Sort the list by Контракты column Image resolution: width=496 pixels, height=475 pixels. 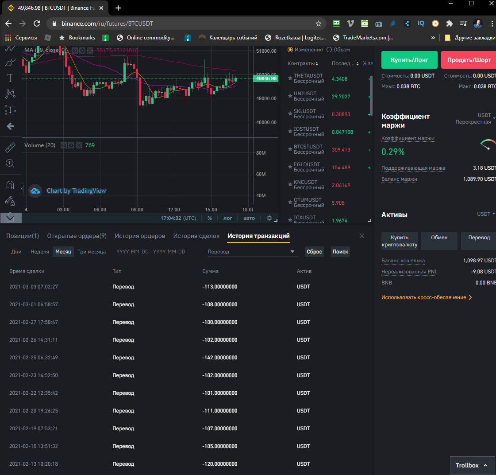click(x=303, y=63)
